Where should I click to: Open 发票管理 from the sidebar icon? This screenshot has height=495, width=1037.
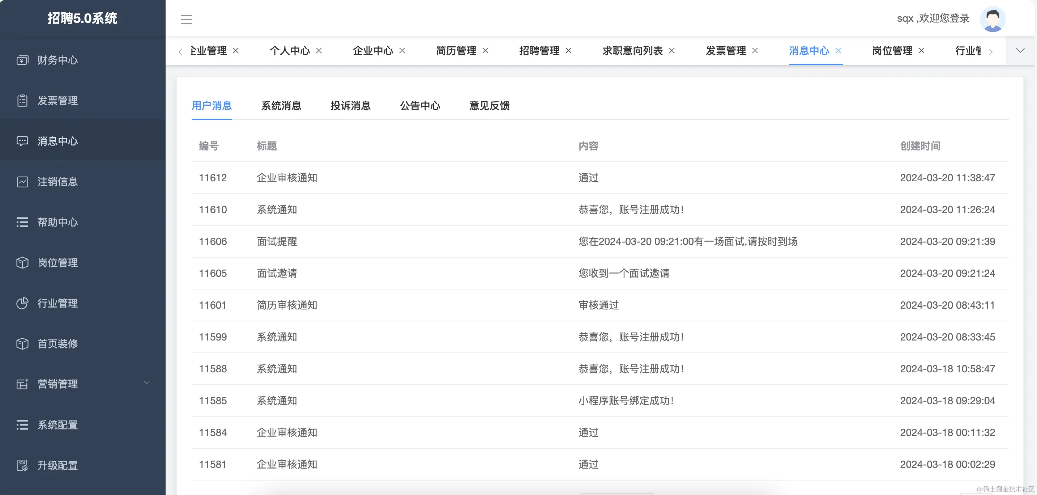click(x=22, y=100)
